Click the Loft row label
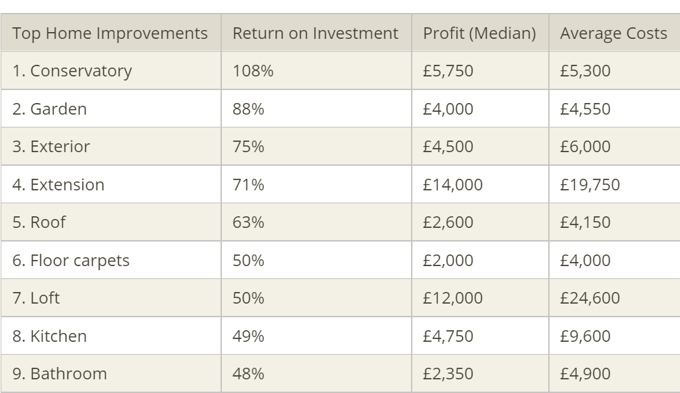 tap(36, 298)
